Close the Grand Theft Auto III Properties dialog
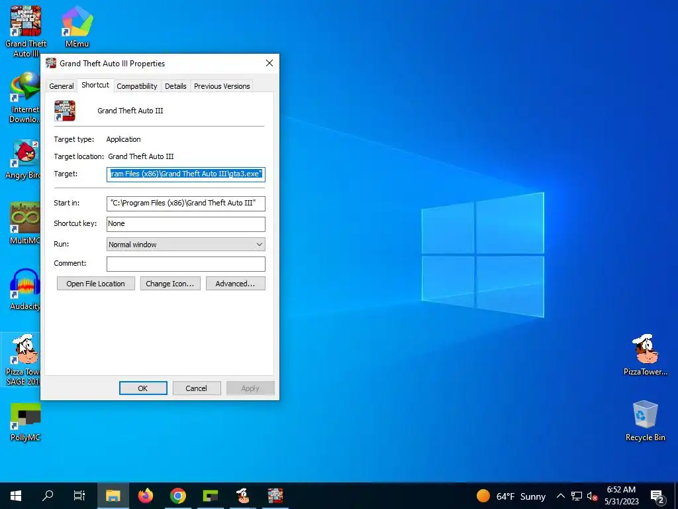 click(269, 63)
